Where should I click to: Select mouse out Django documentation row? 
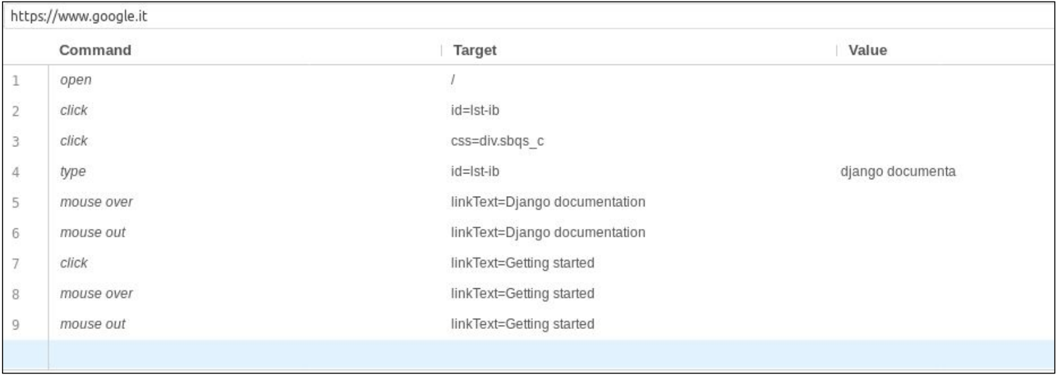point(528,232)
